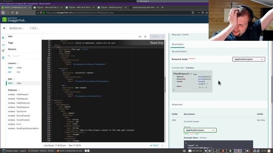Click the code editor vertical scrollbar
Viewport: 273px width, 153px height.
tap(165, 85)
